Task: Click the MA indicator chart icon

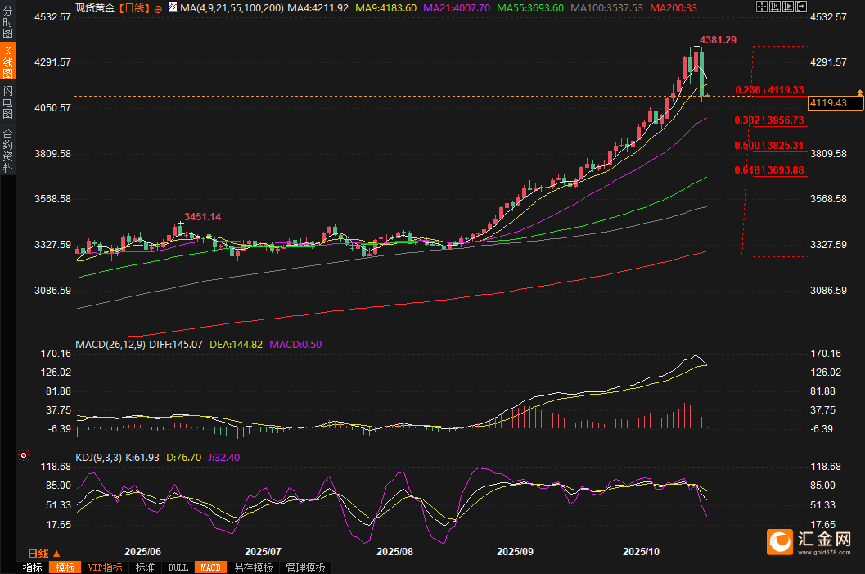Action: [x=173, y=7]
